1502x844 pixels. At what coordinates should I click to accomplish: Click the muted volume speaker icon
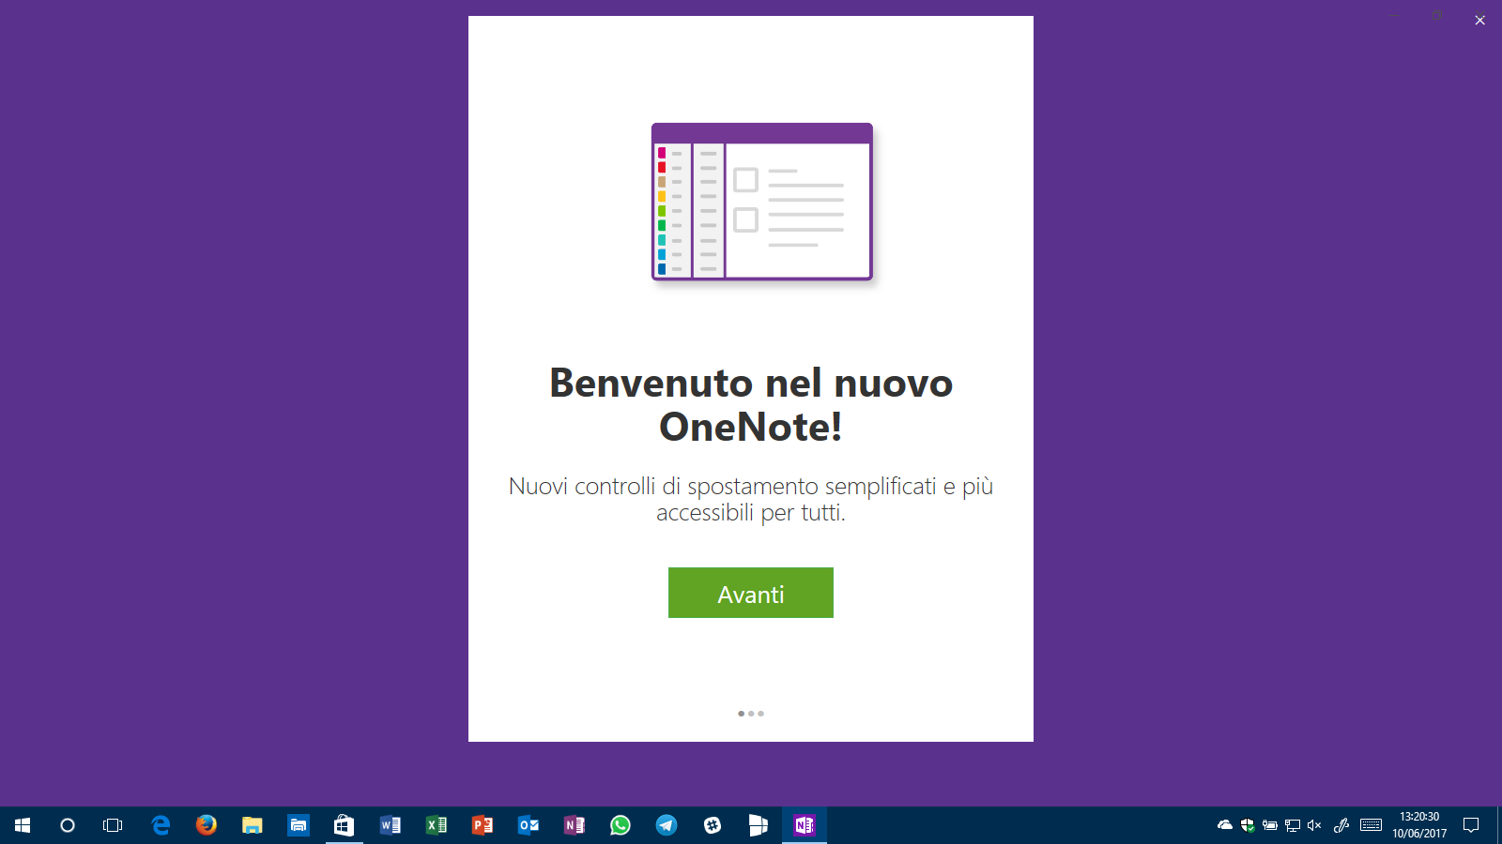pyautogui.click(x=1314, y=825)
